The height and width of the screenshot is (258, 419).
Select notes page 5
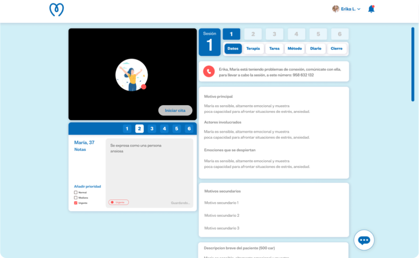(x=177, y=129)
